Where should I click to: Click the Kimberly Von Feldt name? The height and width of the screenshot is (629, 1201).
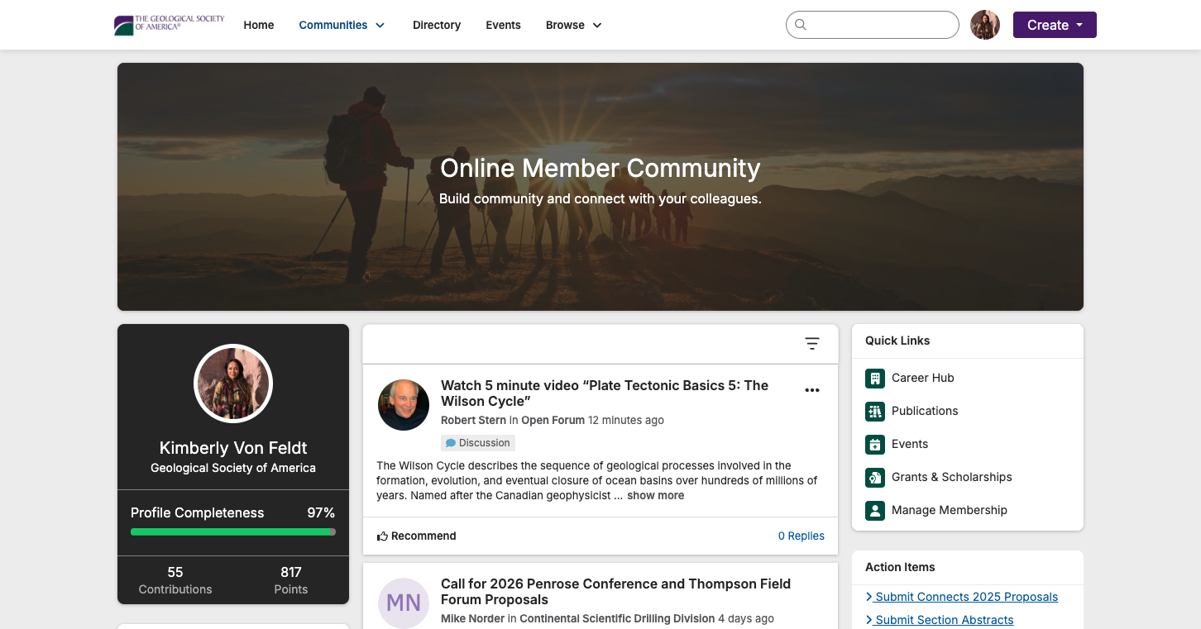point(233,448)
